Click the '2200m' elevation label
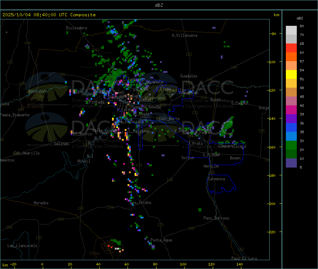Image resolution: width=318 pixels, height=269 pixels. pyautogui.click(x=94, y=253)
